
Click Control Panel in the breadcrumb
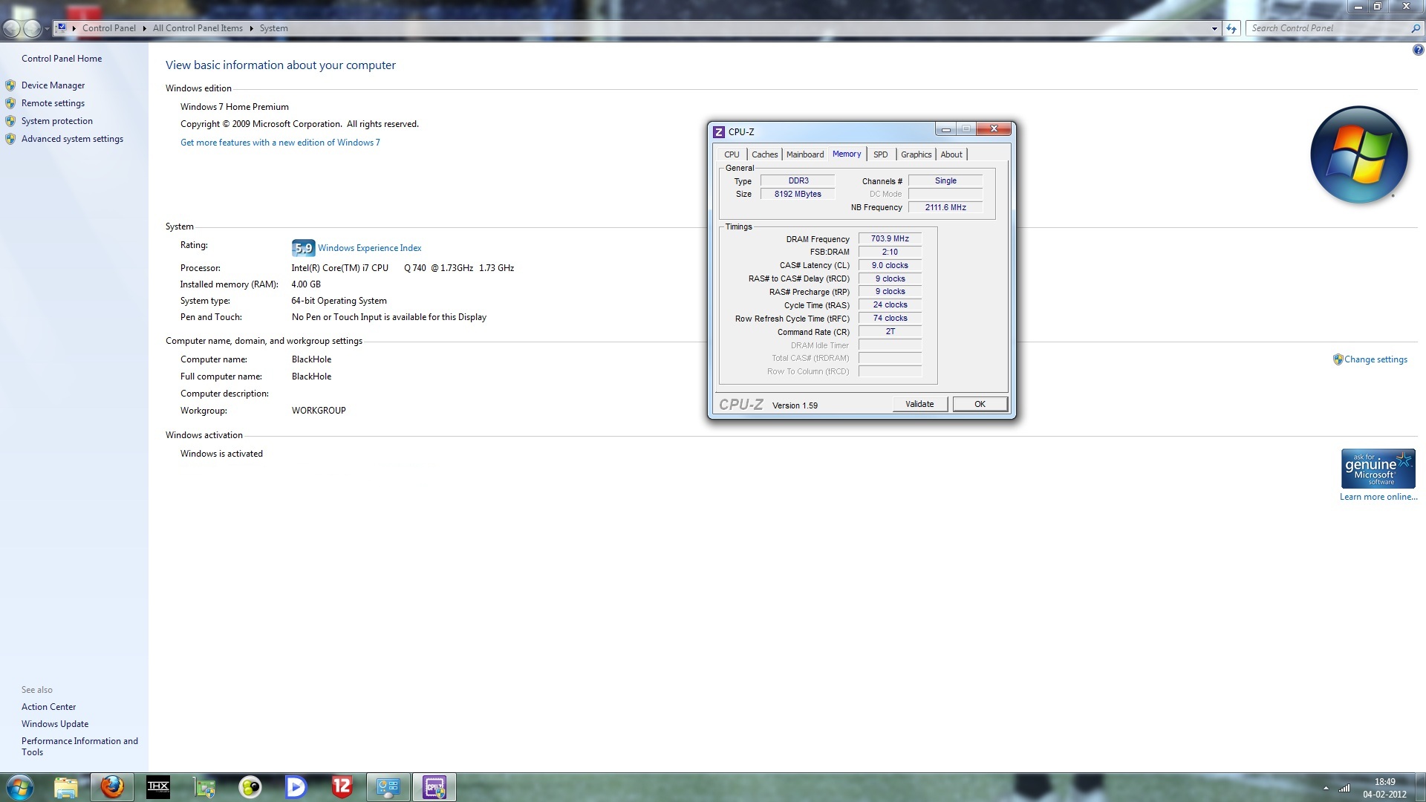[x=109, y=28]
